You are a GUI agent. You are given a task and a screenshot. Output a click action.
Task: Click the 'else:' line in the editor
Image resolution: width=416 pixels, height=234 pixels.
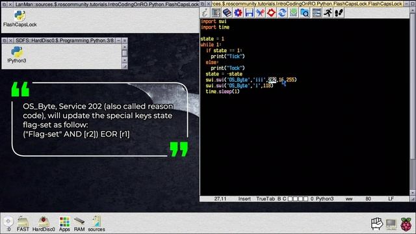tap(212, 62)
